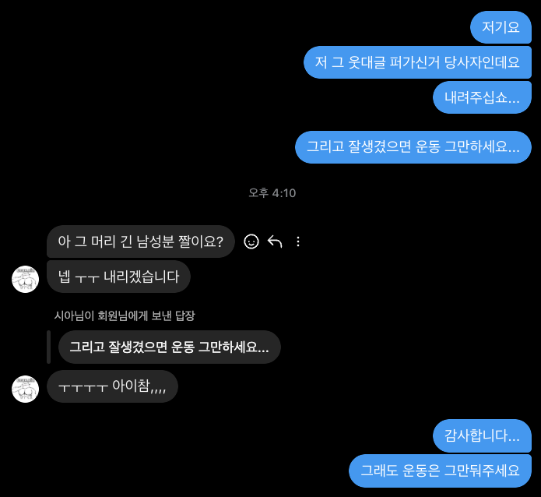The image size is (541, 497).
Task: Open the three-dot more options menu
Action: point(298,241)
